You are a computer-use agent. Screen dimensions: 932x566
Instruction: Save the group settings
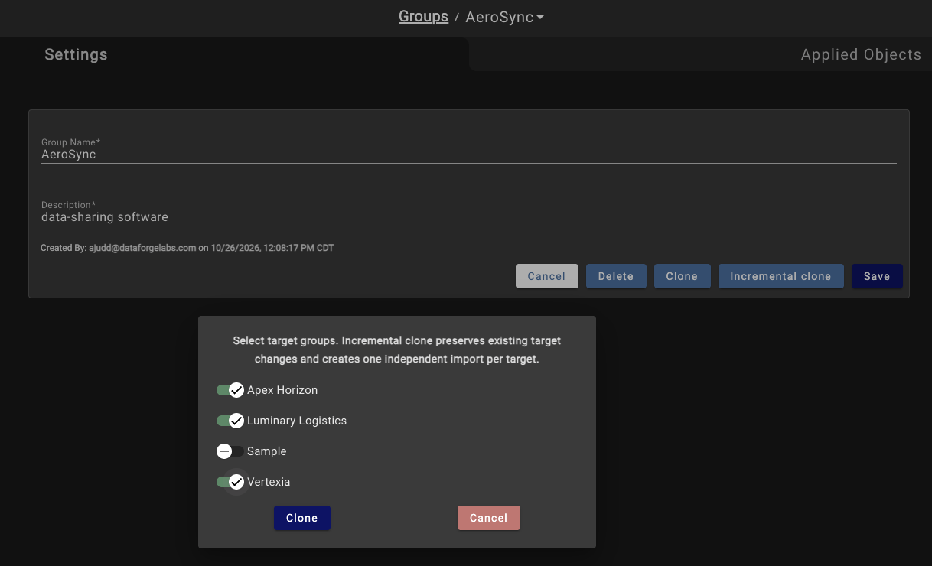(877, 276)
